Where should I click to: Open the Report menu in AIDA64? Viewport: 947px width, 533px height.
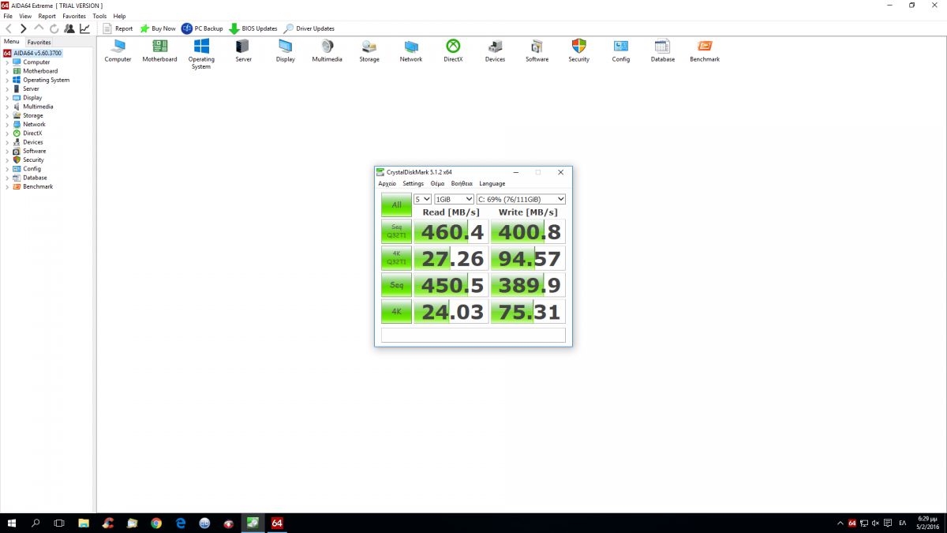pyautogui.click(x=47, y=16)
